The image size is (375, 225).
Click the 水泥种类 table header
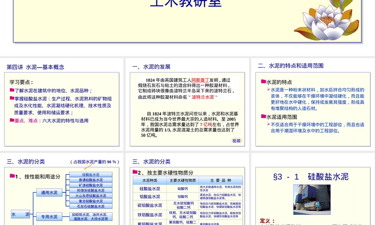(150, 180)
